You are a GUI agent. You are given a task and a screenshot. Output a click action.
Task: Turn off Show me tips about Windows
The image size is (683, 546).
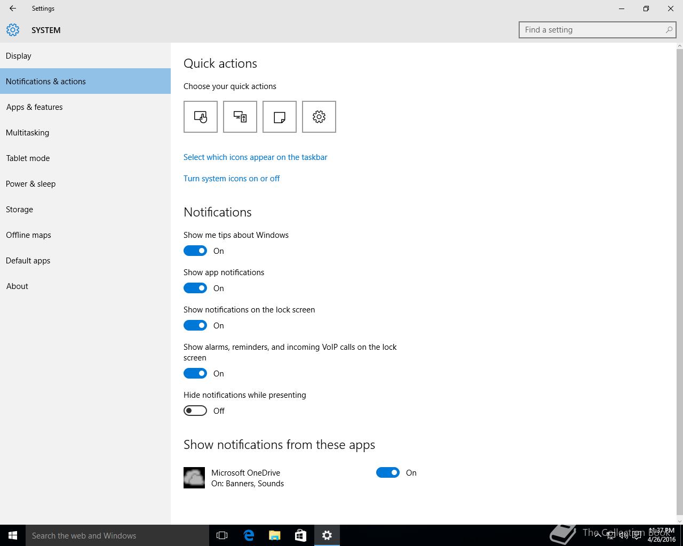click(x=195, y=251)
